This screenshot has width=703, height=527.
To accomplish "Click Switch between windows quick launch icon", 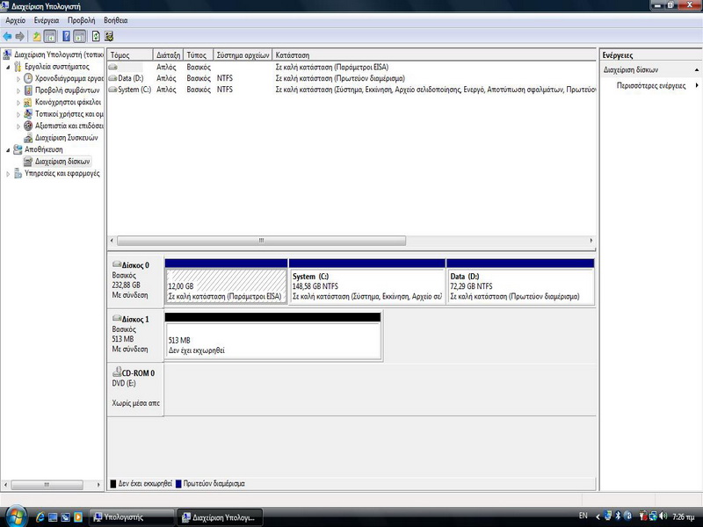I will (x=65, y=516).
